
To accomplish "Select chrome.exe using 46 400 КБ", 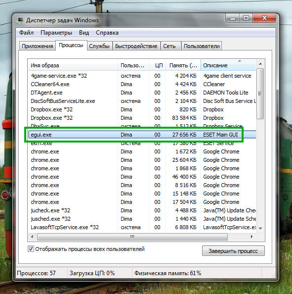I will pyautogui.click(x=142, y=177).
